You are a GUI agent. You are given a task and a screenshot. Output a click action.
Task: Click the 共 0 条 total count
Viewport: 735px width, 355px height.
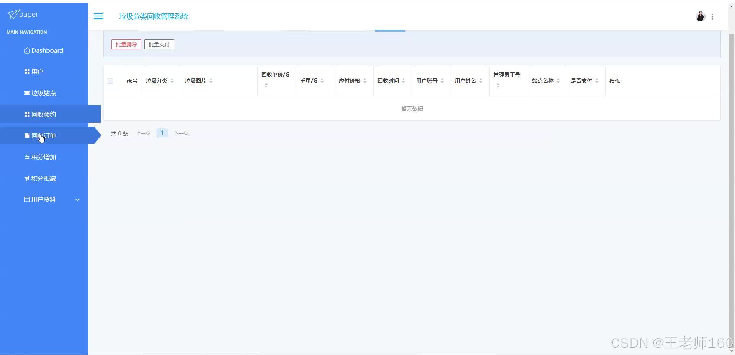[119, 134]
